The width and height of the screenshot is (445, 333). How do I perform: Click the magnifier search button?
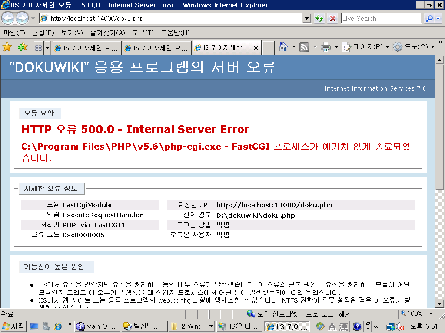[x=429, y=18]
